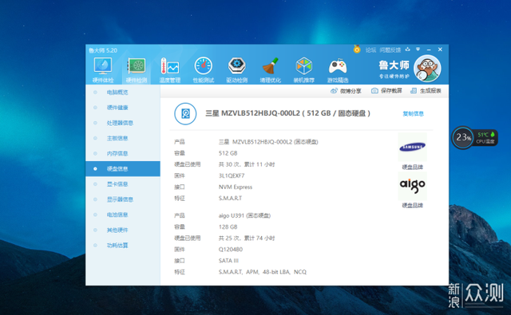Screen dimensions: 511x315
Task: Click the aigo U391 product value
Action: pyautogui.click(x=244, y=215)
